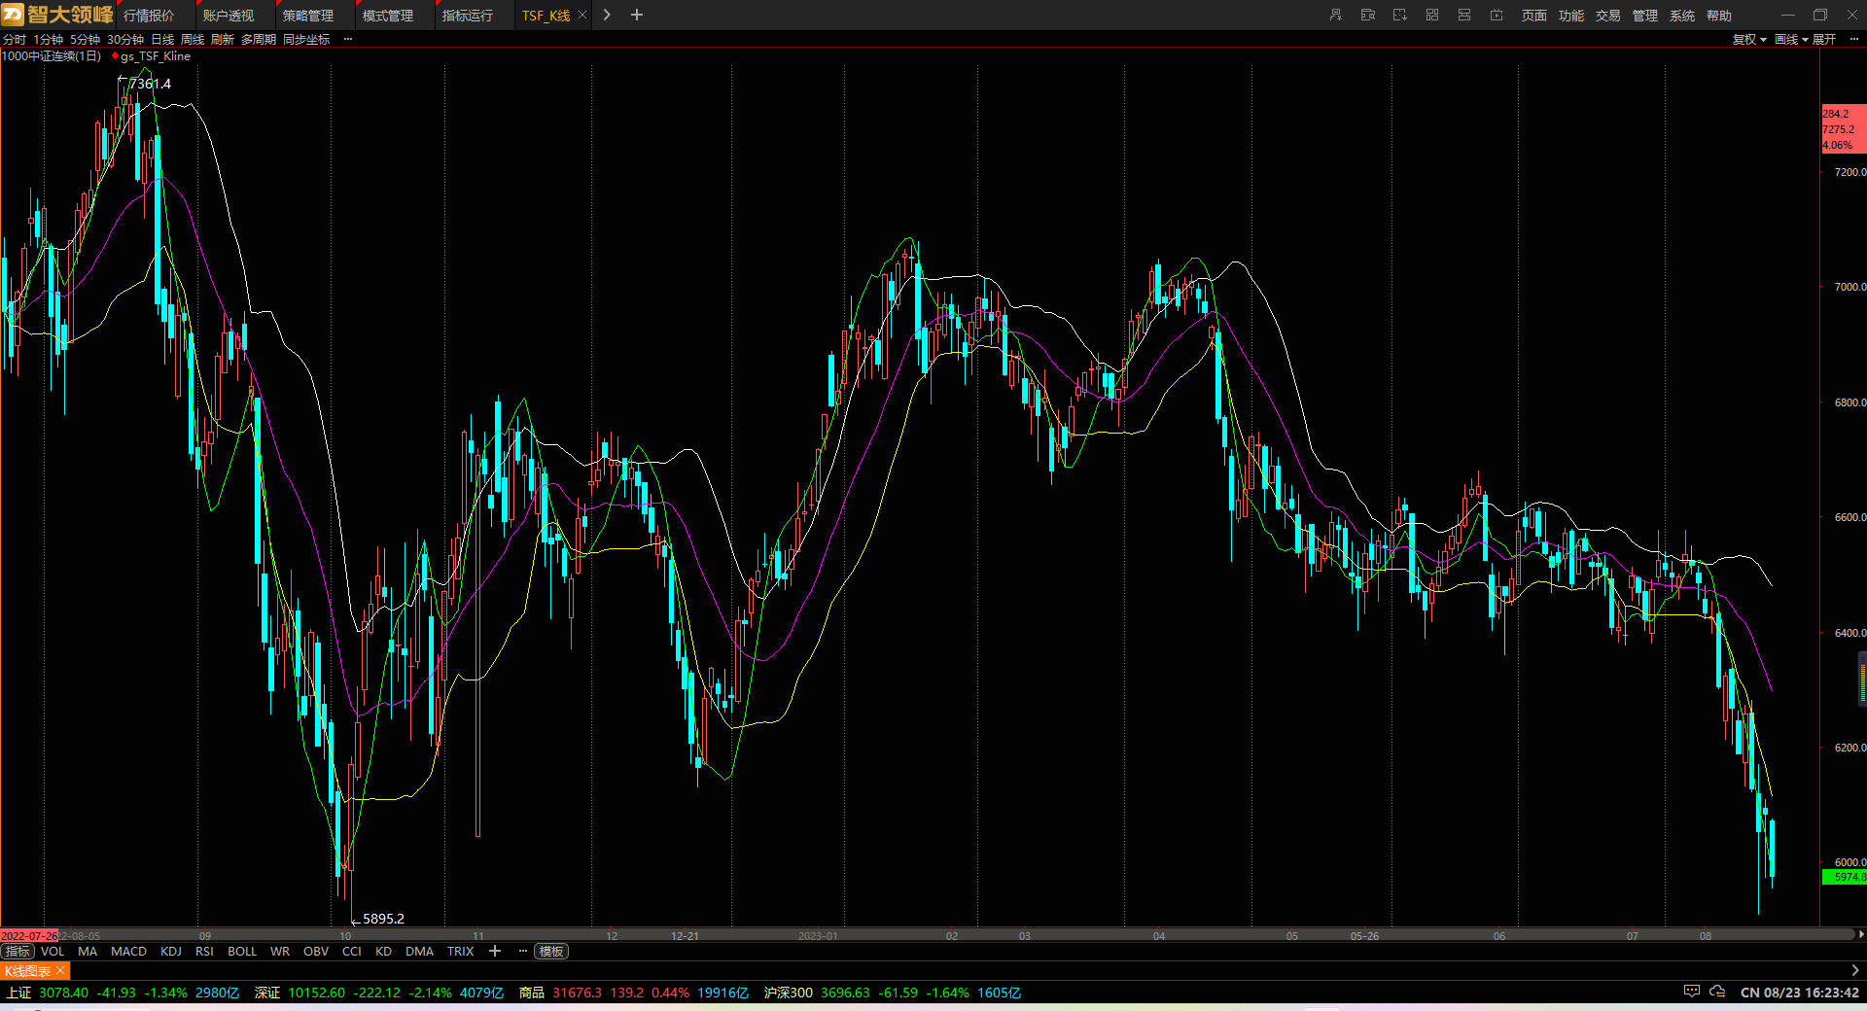Click the 2022-07-26 date marker
This screenshot has width=1867, height=1011.
pyautogui.click(x=29, y=936)
